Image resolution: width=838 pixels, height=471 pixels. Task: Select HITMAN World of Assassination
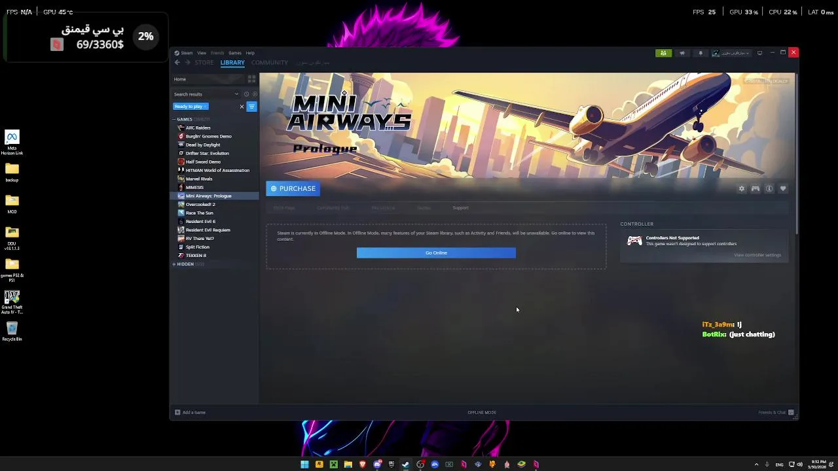pos(215,170)
